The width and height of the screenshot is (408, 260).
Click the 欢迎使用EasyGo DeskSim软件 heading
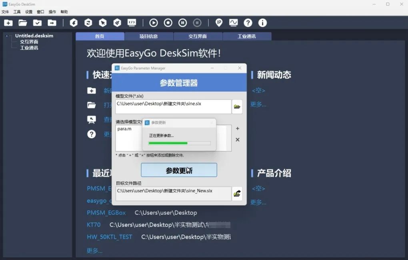[x=154, y=53]
